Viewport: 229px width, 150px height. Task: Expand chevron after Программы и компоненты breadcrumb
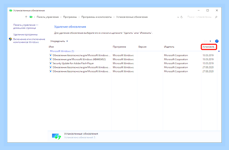click(114, 17)
